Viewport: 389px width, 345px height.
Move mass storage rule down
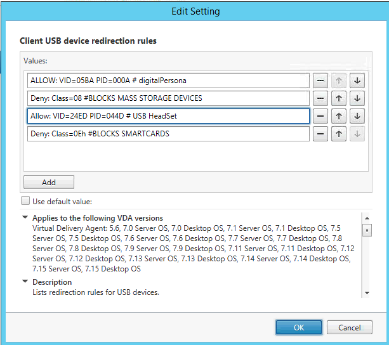(357, 98)
